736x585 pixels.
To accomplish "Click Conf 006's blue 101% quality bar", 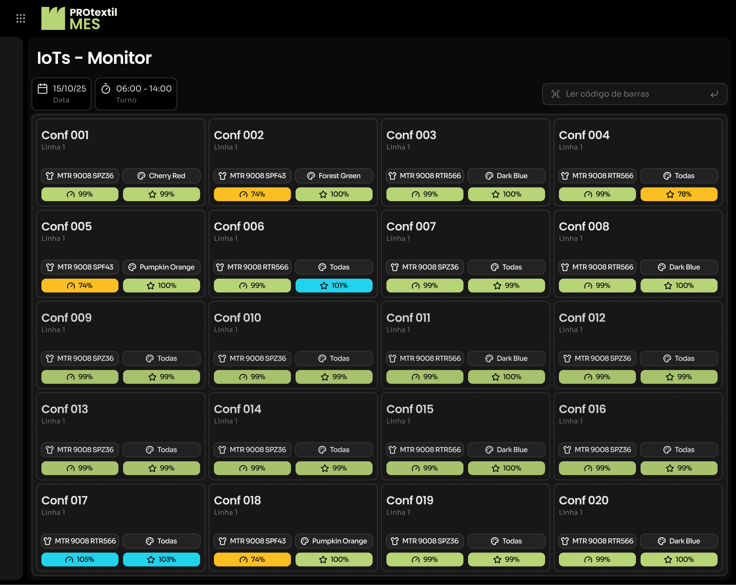I will coord(334,286).
